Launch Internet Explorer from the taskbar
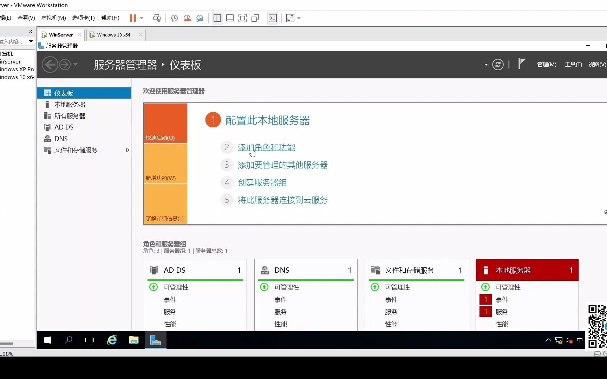Image resolution: width=607 pixels, height=379 pixels. (x=112, y=340)
